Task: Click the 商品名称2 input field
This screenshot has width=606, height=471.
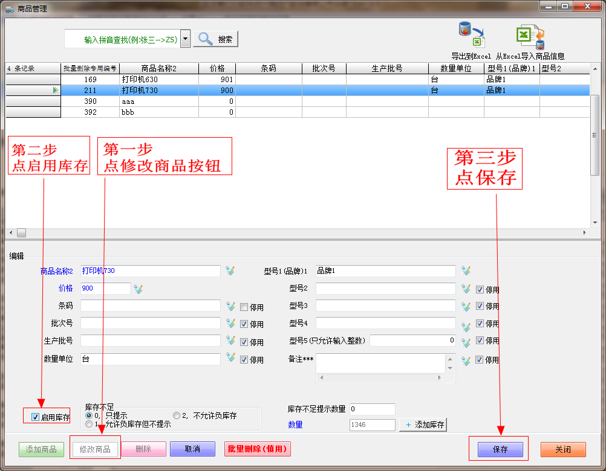Action: point(151,271)
